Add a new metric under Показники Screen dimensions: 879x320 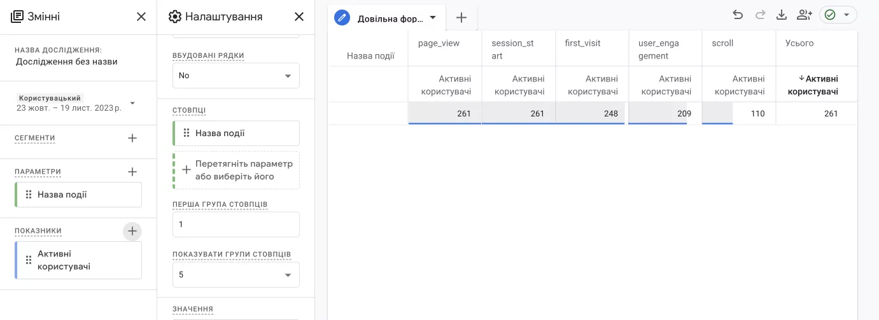(132, 231)
